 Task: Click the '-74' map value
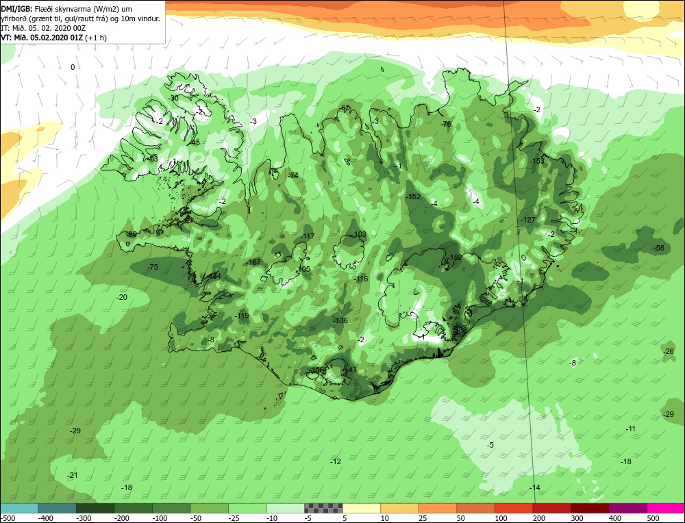click(x=292, y=175)
